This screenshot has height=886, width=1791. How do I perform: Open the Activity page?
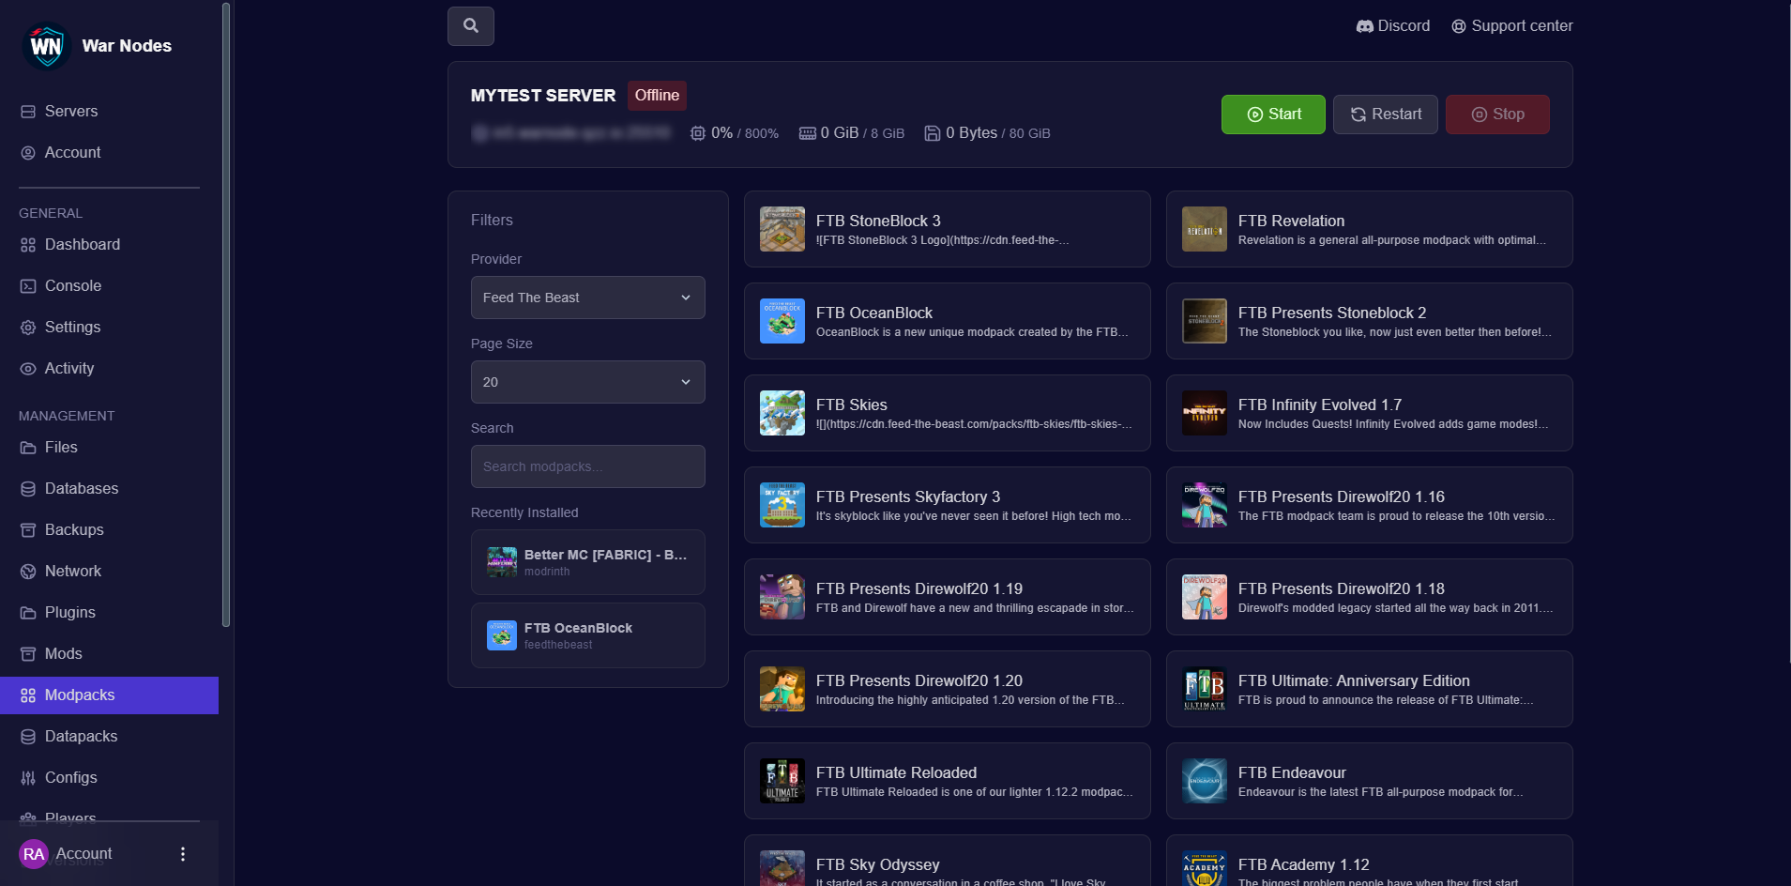tap(109, 368)
